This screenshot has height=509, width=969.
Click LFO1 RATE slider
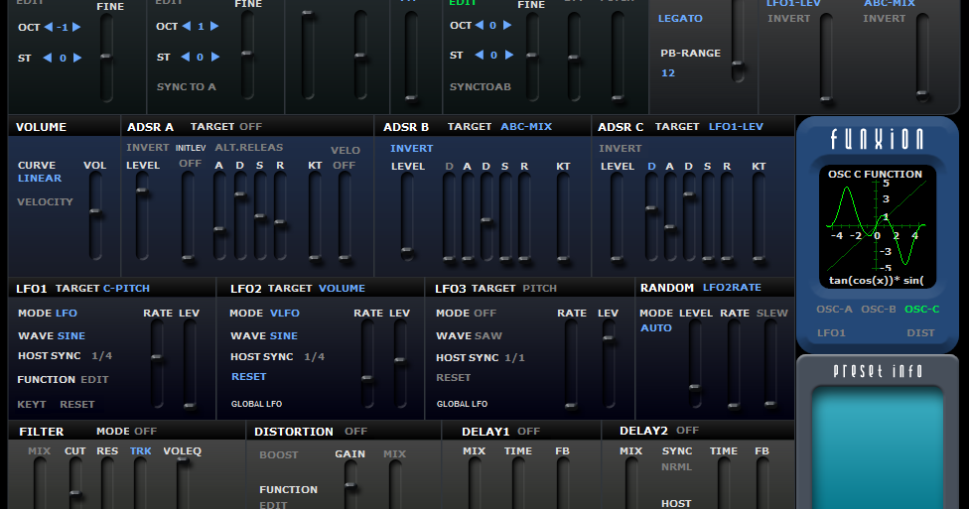click(x=157, y=364)
